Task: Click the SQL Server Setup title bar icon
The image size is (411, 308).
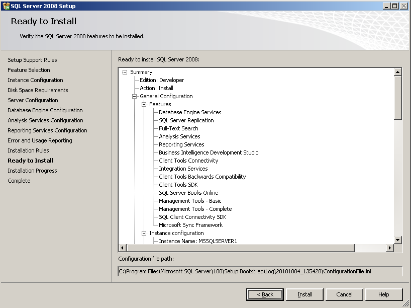Action: pos(6,6)
